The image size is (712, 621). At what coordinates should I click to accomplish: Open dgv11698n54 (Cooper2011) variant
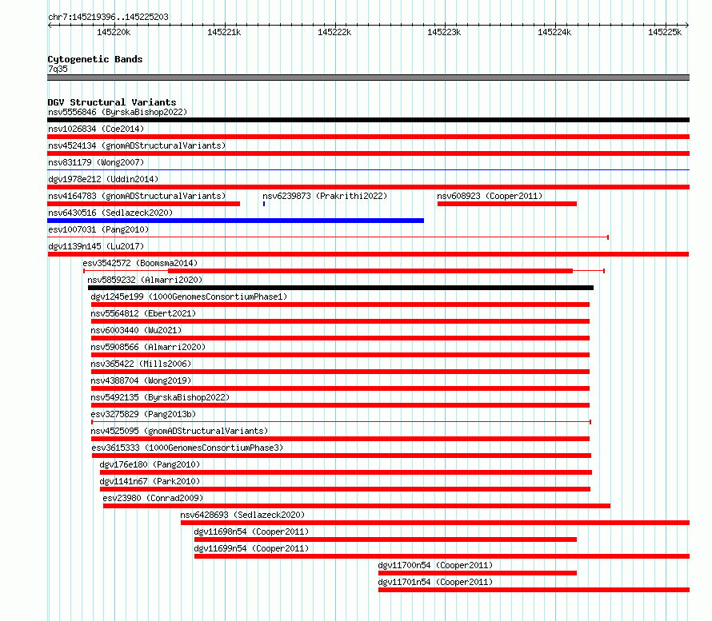click(x=251, y=531)
